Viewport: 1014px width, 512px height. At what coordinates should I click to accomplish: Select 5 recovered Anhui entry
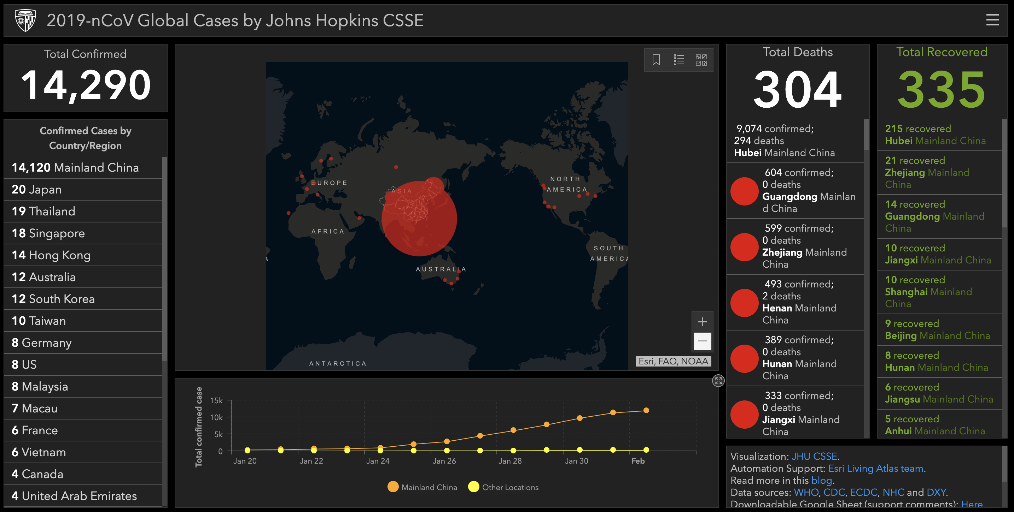click(939, 425)
